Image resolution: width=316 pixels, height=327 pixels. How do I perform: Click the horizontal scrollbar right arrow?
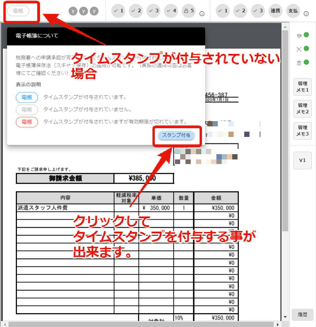click(278, 325)
